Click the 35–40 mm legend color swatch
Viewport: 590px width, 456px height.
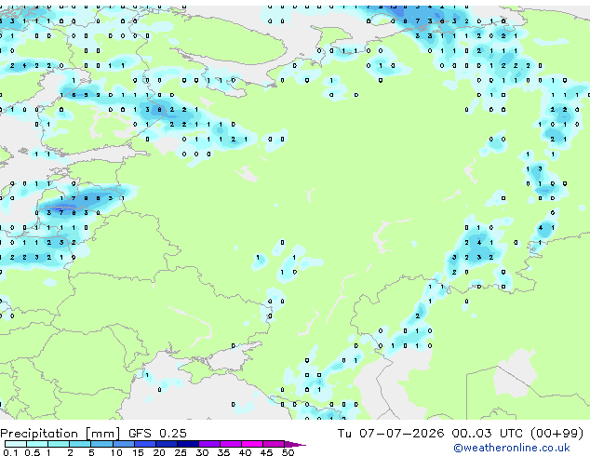pyautogui.click(x=230, y=444)
